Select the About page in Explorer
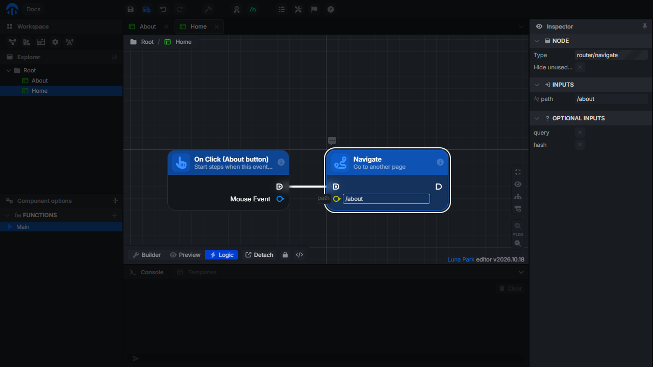The image size is (653, 367). (61, 81)
